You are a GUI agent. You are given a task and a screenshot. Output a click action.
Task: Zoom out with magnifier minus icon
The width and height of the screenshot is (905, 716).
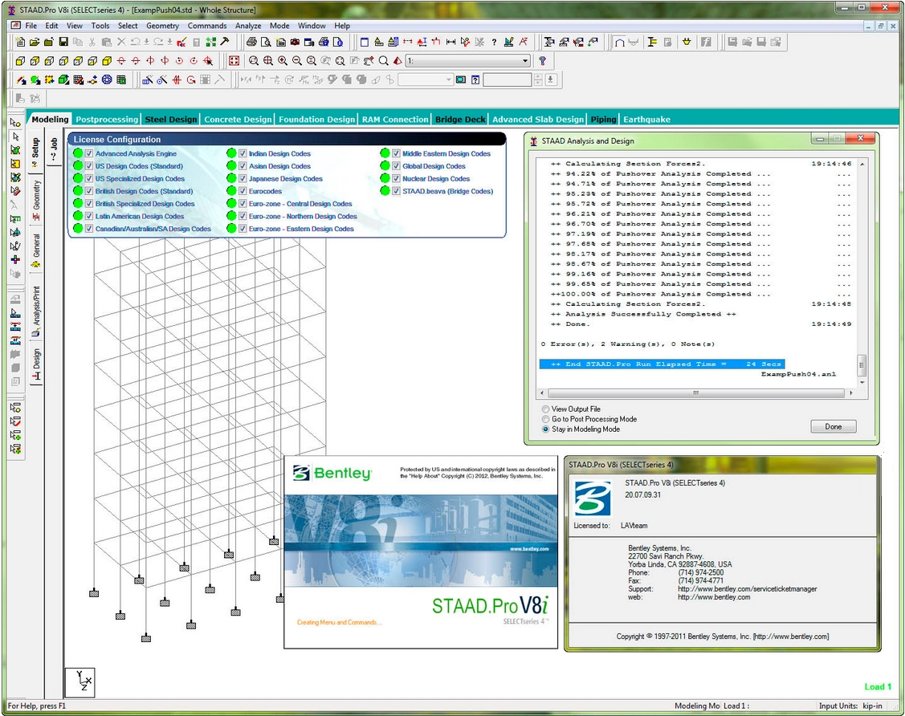296,60
